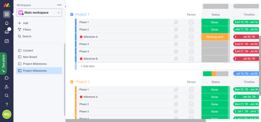Open My Work calendar-check icon

pos(7,41)
